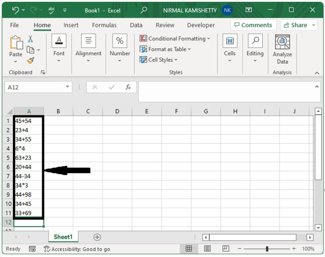Click the Macro recording status icon
The width and height of the screenshot is (325, 257).
(32, 249)
